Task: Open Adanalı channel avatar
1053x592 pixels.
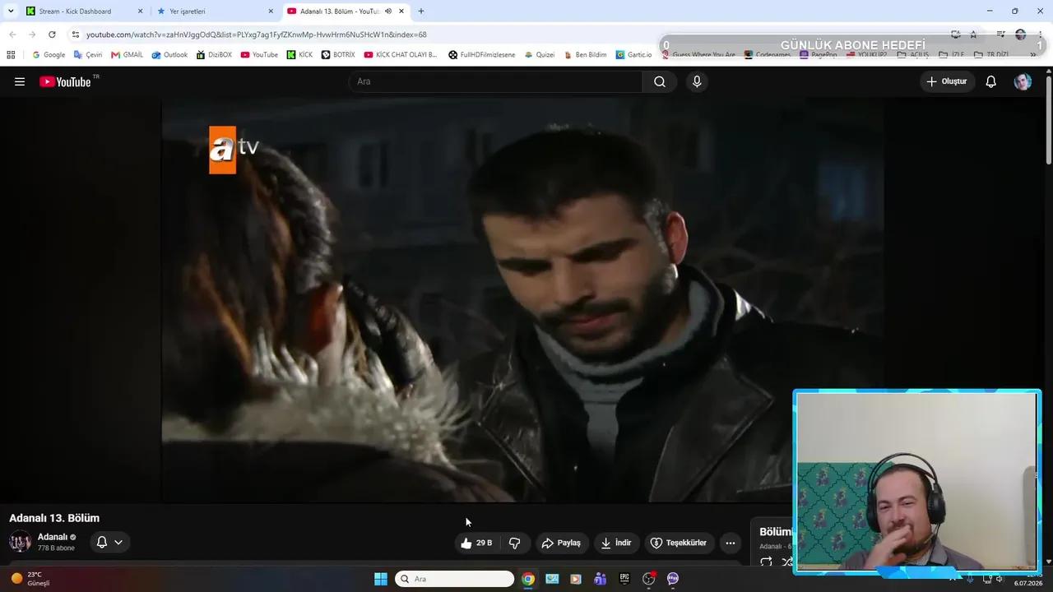Action: pos(20,541)
